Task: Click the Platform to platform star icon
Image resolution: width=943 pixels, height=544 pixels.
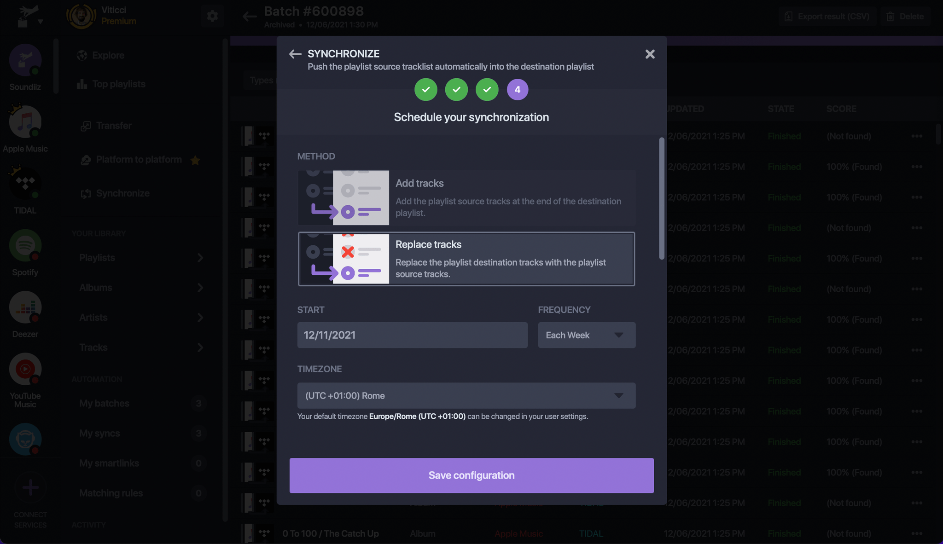Action: coord(195,160)
